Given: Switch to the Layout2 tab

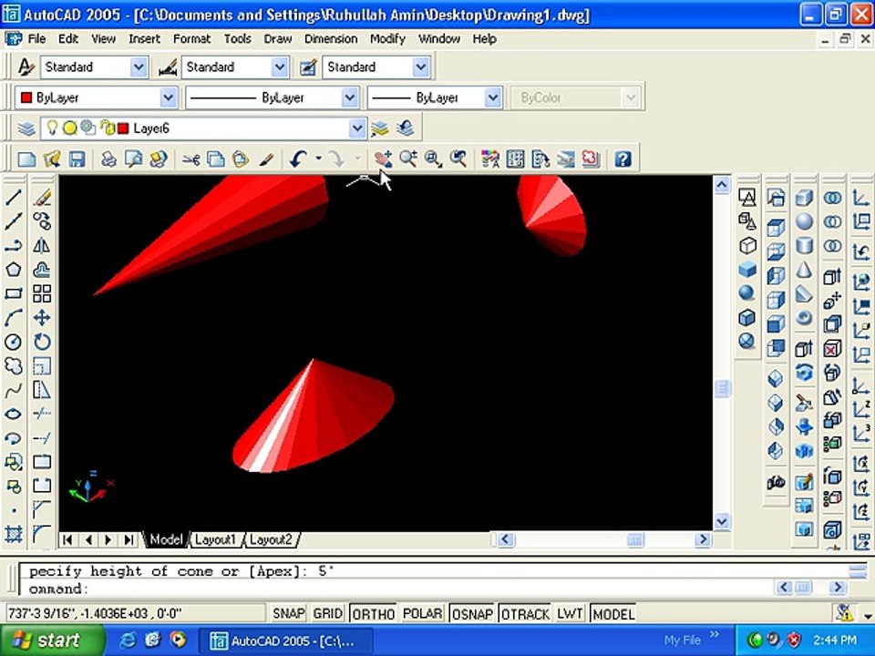Looking at the screenshot, I should click(271, 540).
